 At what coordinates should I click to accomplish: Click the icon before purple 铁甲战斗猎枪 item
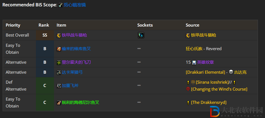point(59,35)
